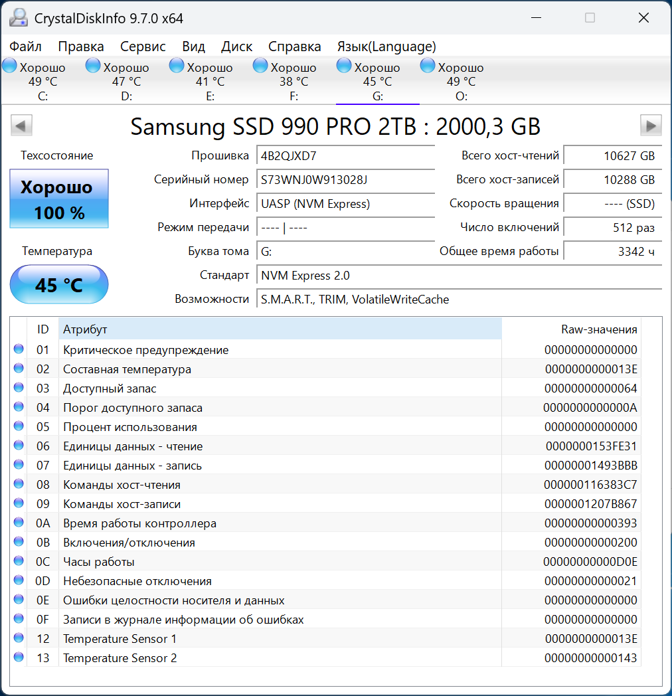The height and width of the screenshot is (696, 672).
Task: Click the CrystalDiskInfo application icon in title bar
Action: click(19, 17)
